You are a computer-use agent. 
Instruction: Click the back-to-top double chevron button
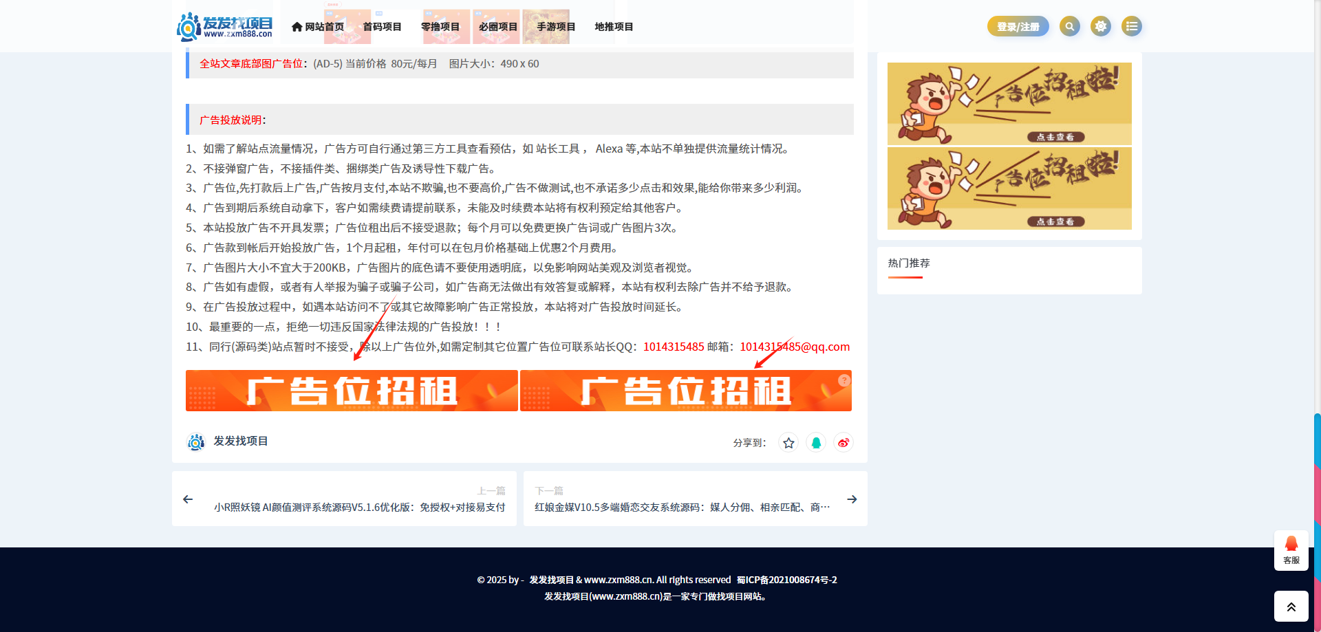1291,607
